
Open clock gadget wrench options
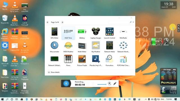point(179,28)
